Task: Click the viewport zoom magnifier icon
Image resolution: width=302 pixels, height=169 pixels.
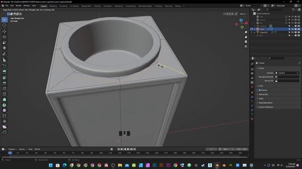Action: (246, 32)
